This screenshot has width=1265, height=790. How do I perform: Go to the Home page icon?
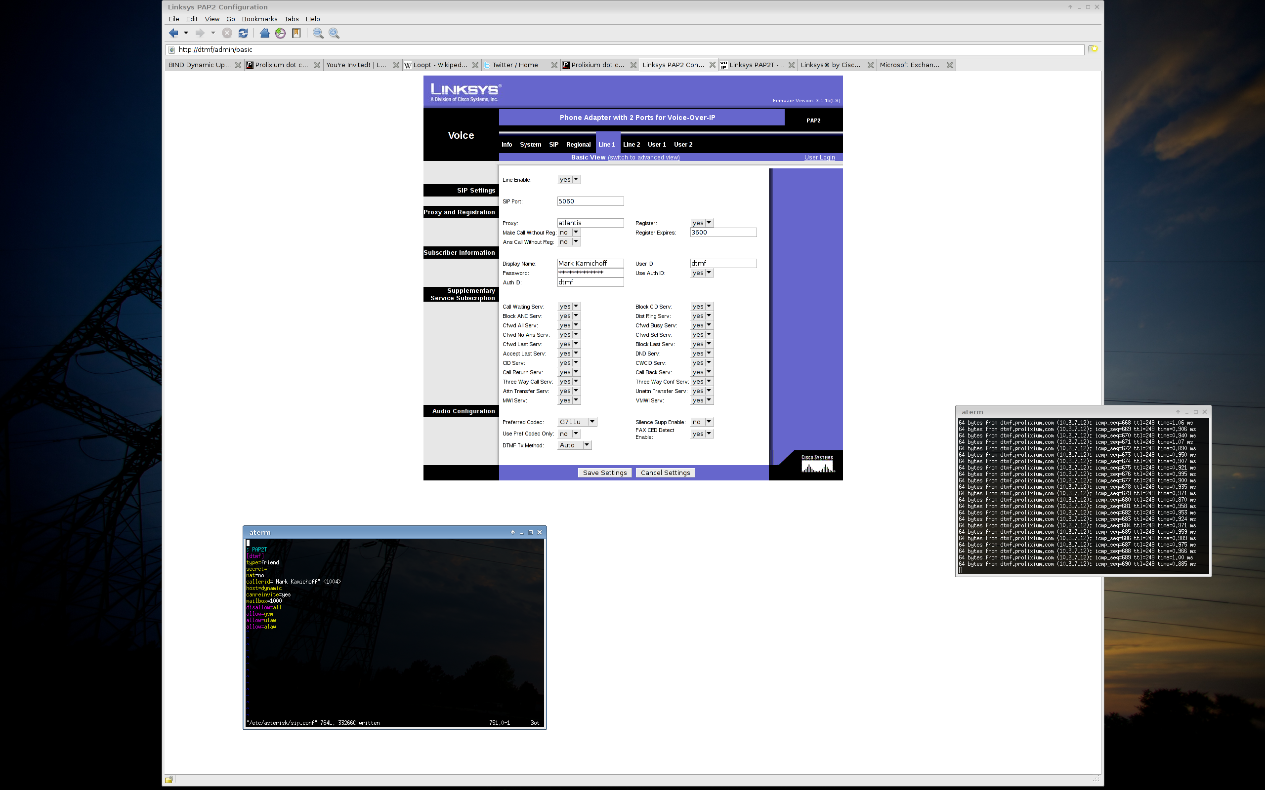pyautogui.click(x=264, y=33)
